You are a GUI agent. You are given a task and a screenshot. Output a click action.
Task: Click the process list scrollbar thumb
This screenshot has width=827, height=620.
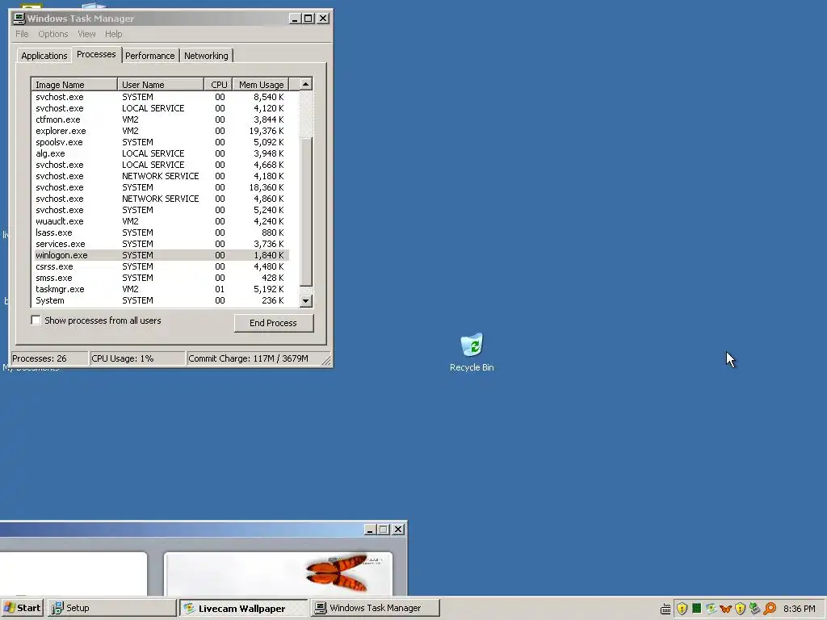[306, 212]
